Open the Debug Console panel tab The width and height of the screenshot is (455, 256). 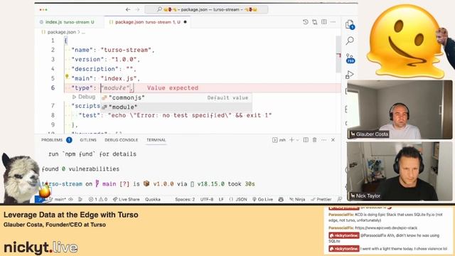tap(122, 140)
